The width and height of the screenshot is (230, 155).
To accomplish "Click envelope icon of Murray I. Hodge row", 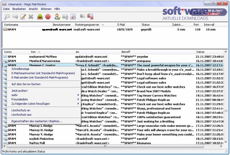I will 5,126.
